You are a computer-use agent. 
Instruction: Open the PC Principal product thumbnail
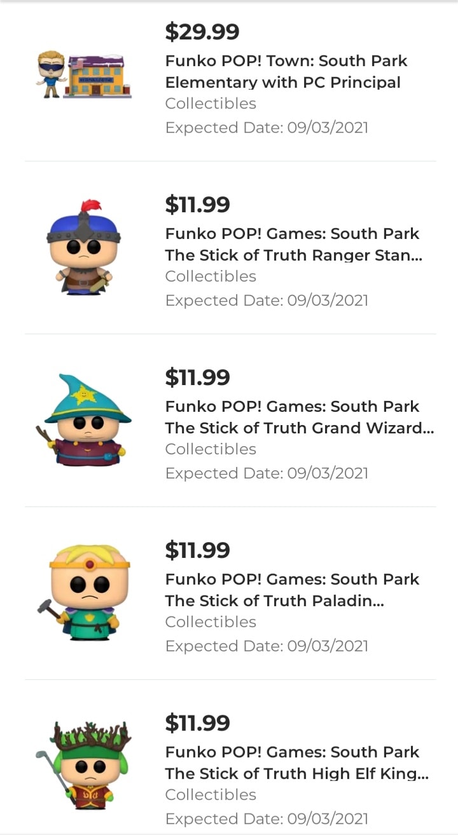point(83,75)
